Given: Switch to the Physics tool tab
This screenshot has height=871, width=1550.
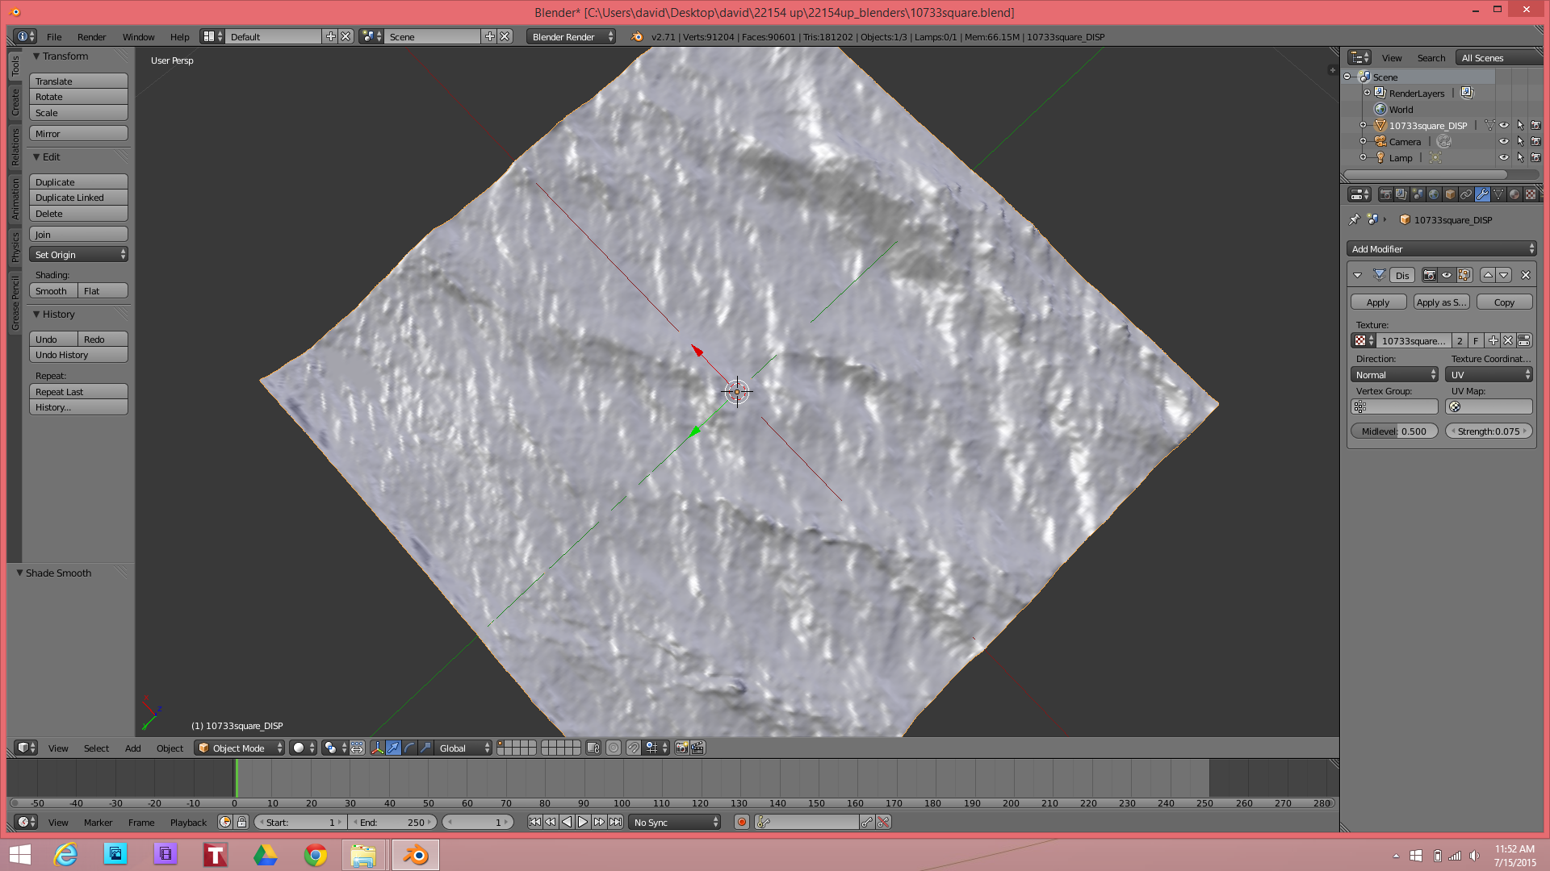Looking at the screenshot, I should [15, 247].
